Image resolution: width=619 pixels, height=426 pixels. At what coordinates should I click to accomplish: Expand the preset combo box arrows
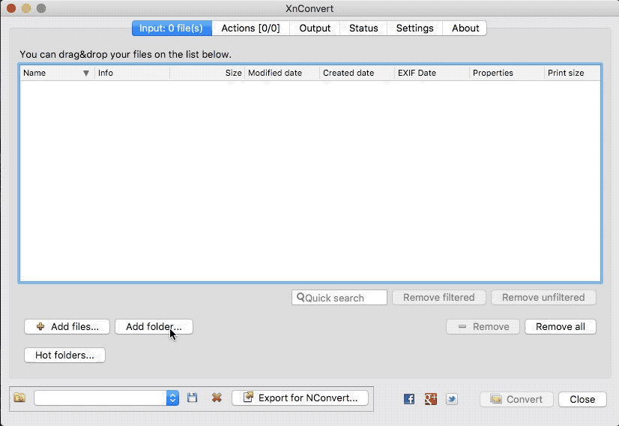pyautogui.click(x=172, y=398)
